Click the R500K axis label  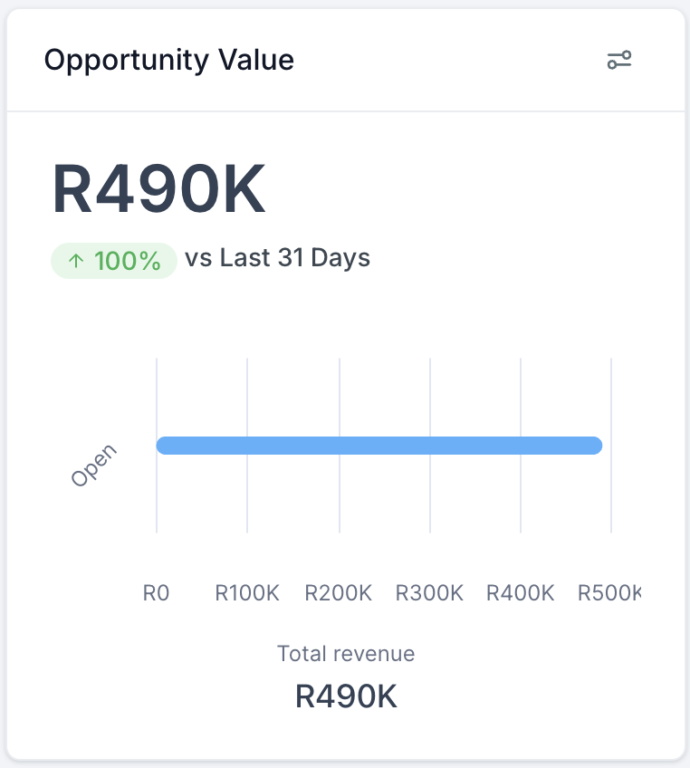click(609, 592)
